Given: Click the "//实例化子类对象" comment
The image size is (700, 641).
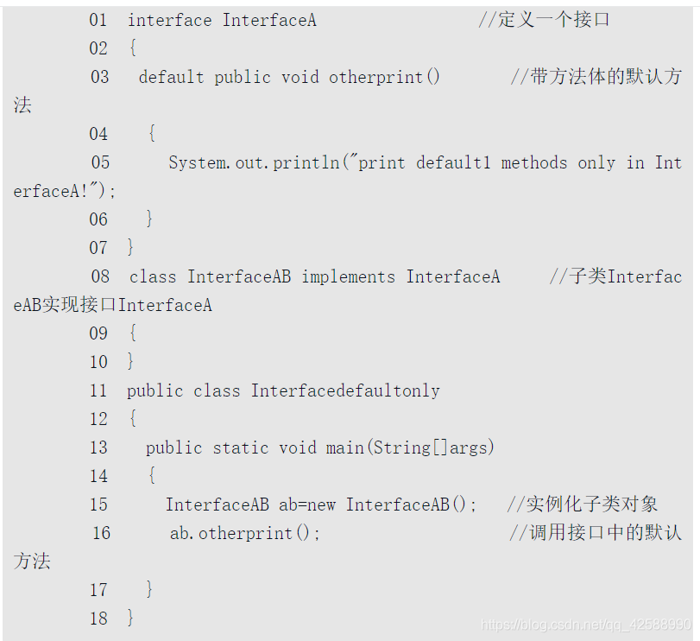Looking at the screenshot, I should pyautogui.click(x=583, y=505).
